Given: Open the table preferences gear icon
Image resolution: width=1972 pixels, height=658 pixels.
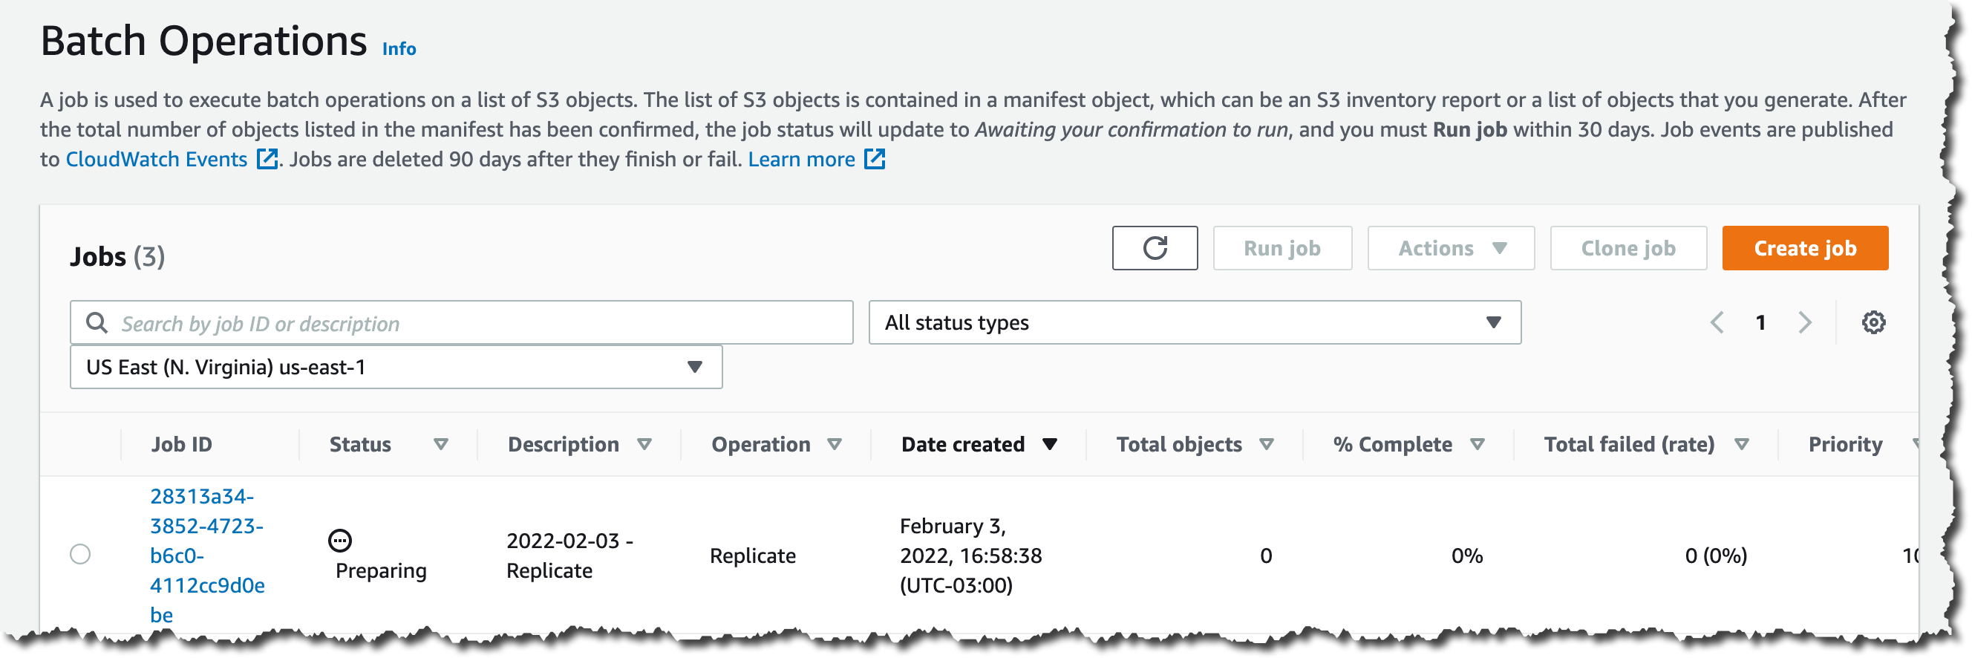Looking at the screenshot, I should 1873,322.
